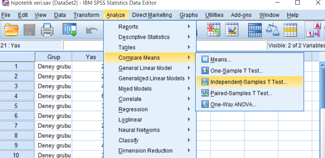Image resolution: width=325 pixels, height=158 pixels.
Task: Click the Insert Cases toolbar icon
Action: [214, 30]
